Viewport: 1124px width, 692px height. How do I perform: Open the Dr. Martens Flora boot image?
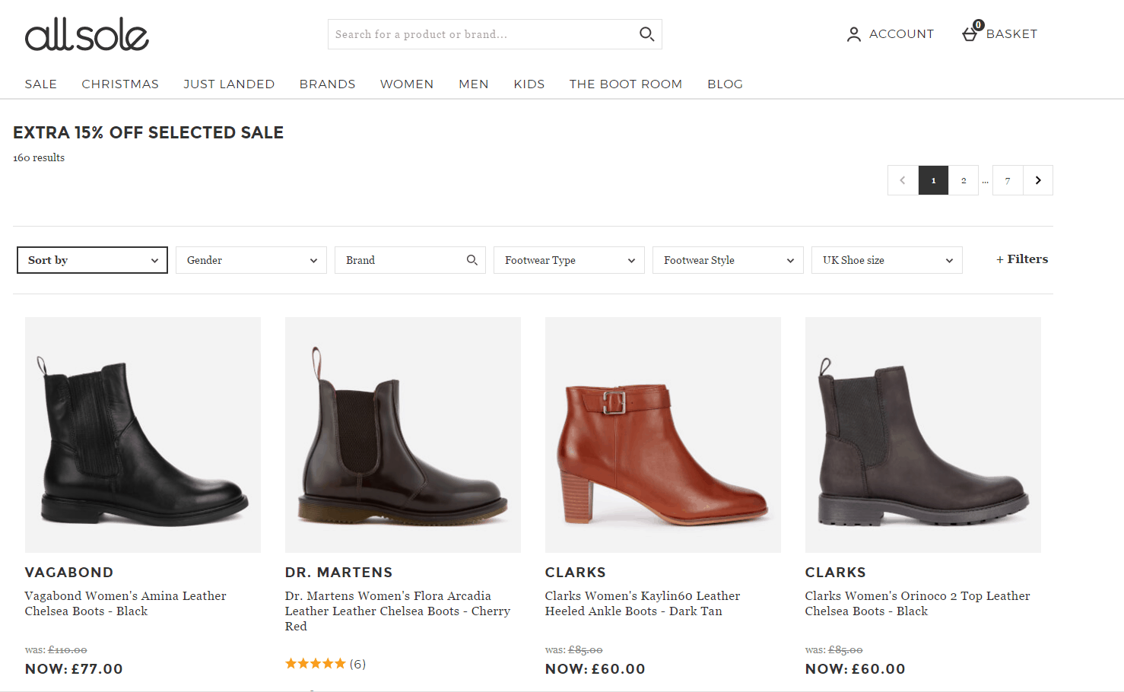point(403,435)
